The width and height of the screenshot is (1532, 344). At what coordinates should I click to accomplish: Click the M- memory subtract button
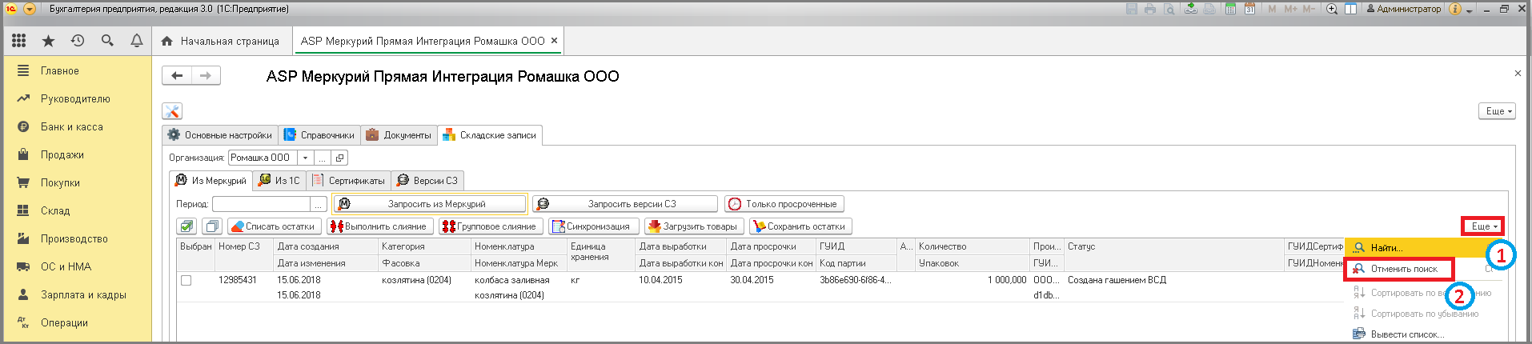pos(1309,9)
